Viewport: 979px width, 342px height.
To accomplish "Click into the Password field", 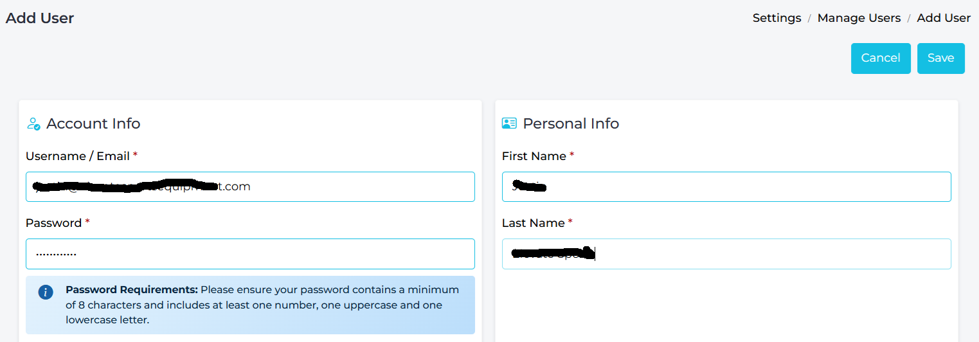I will tap(250, 254).
